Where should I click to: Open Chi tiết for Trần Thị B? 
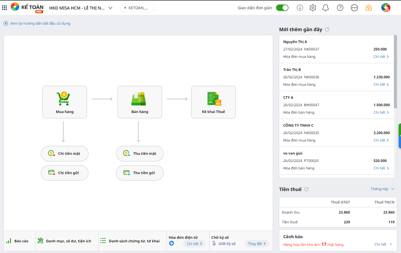click(x=381, y=85)
